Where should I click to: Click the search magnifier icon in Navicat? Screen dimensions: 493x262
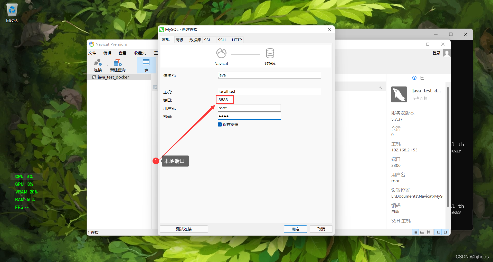pos(380,87)
